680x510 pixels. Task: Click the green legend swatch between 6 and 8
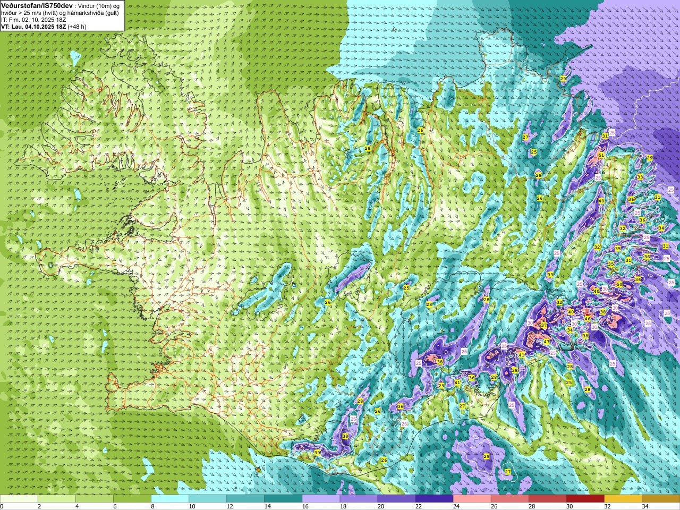coord(132,499)
